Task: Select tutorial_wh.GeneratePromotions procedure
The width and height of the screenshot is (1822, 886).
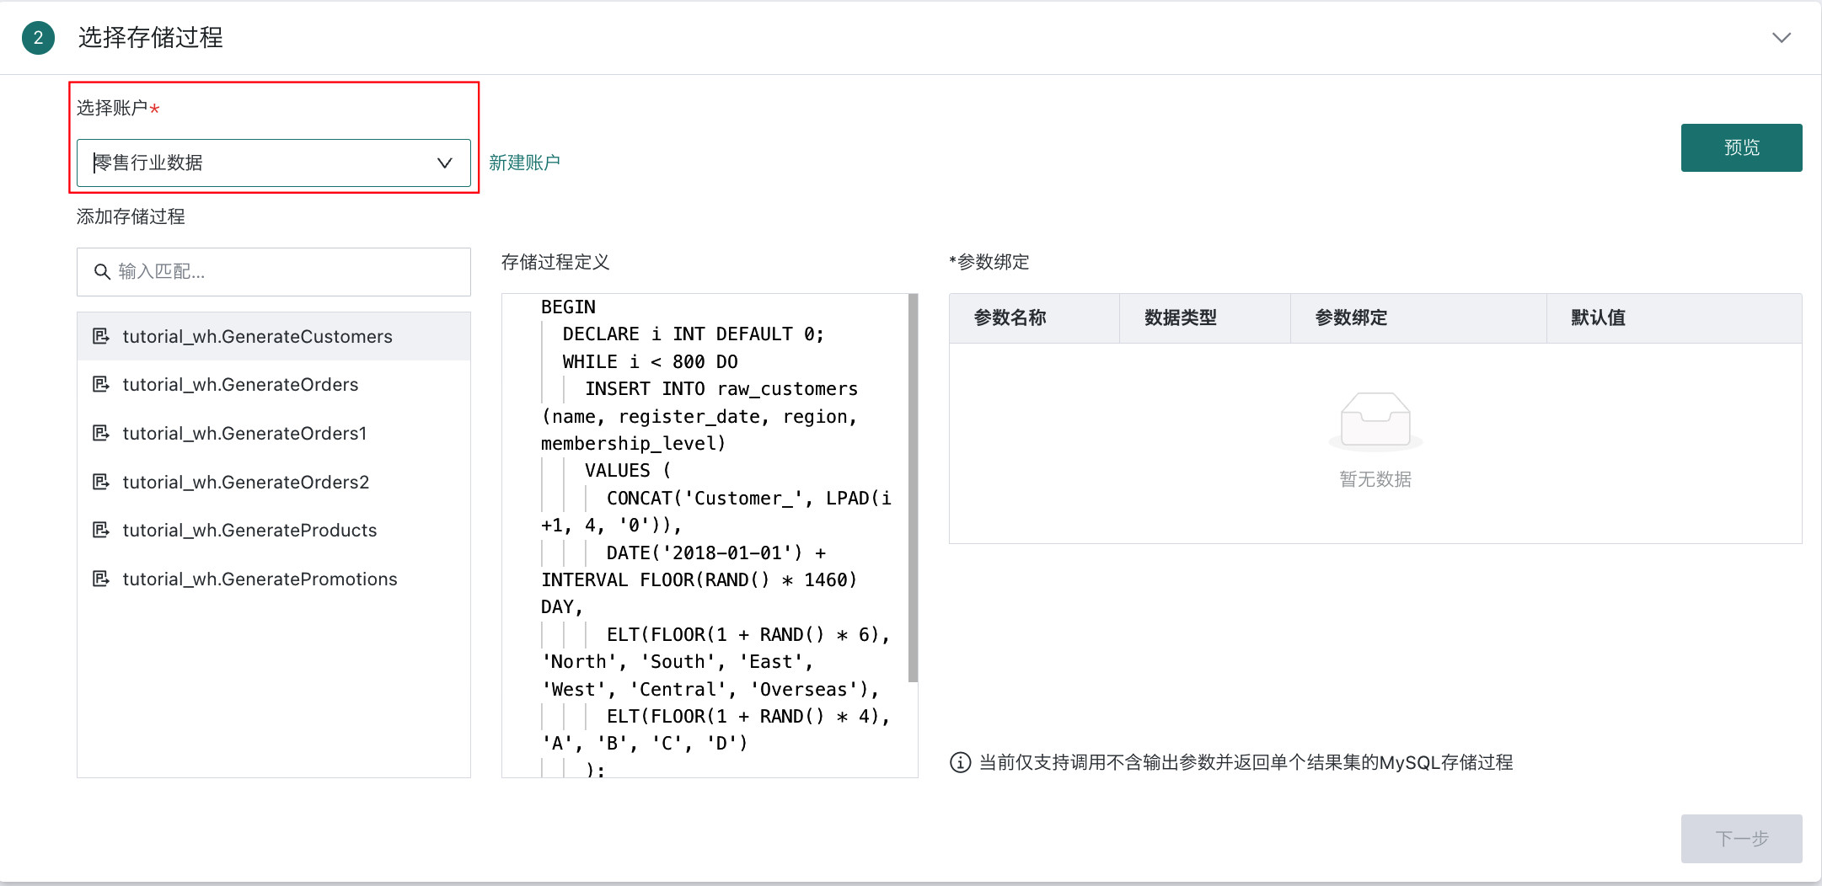Action: [x=260, y=579]
